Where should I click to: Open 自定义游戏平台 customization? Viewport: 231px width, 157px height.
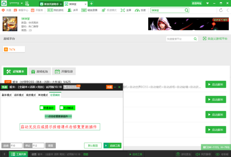215,38
